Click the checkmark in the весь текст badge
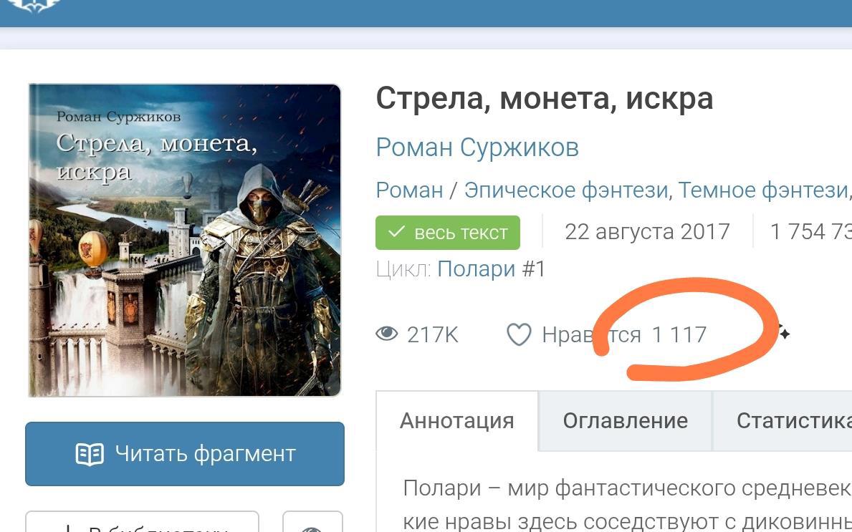This screenshot has height=532, width=852. (397, 232)
